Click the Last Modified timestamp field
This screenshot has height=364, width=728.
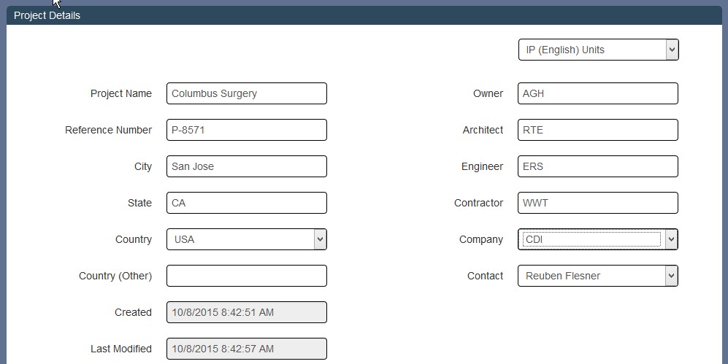247,349
